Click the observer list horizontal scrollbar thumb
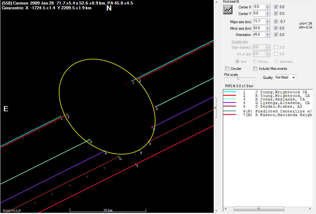The height and width of the screenshot is (214, 316). [259, 209]
